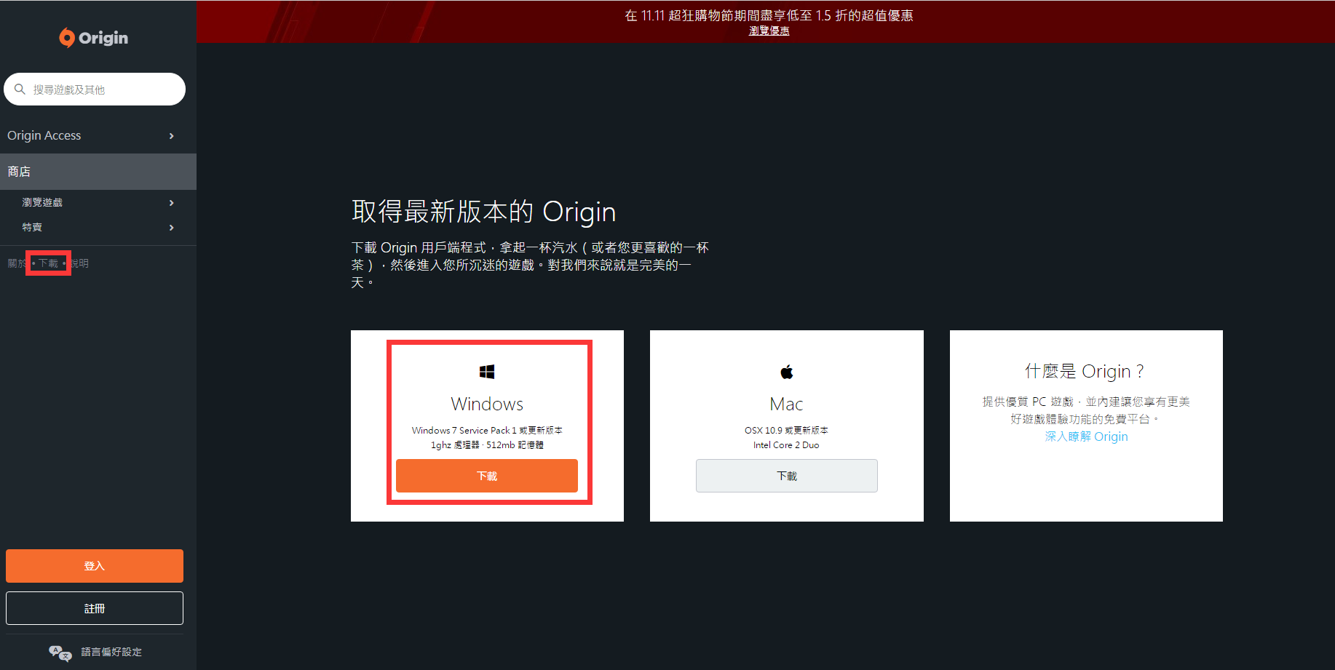Click the Windows card title text

pos(487,404)
